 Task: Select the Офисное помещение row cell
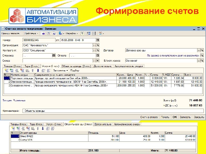point(22,82)
